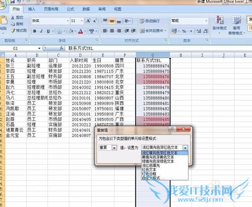
Task: Apply comma style number format
Action: [x=191, y=31]
